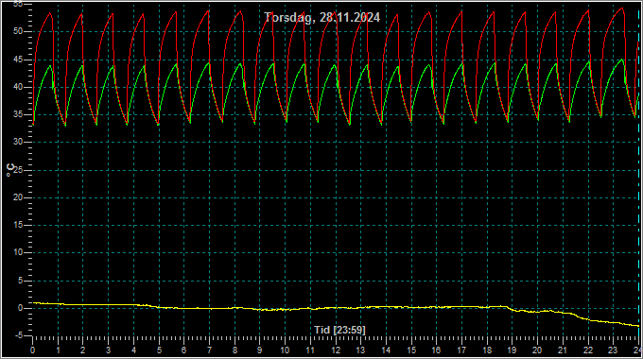Click the 50 mark on temperature axis
The height and width of the screenshot is (359, 643).
(18, 31)
